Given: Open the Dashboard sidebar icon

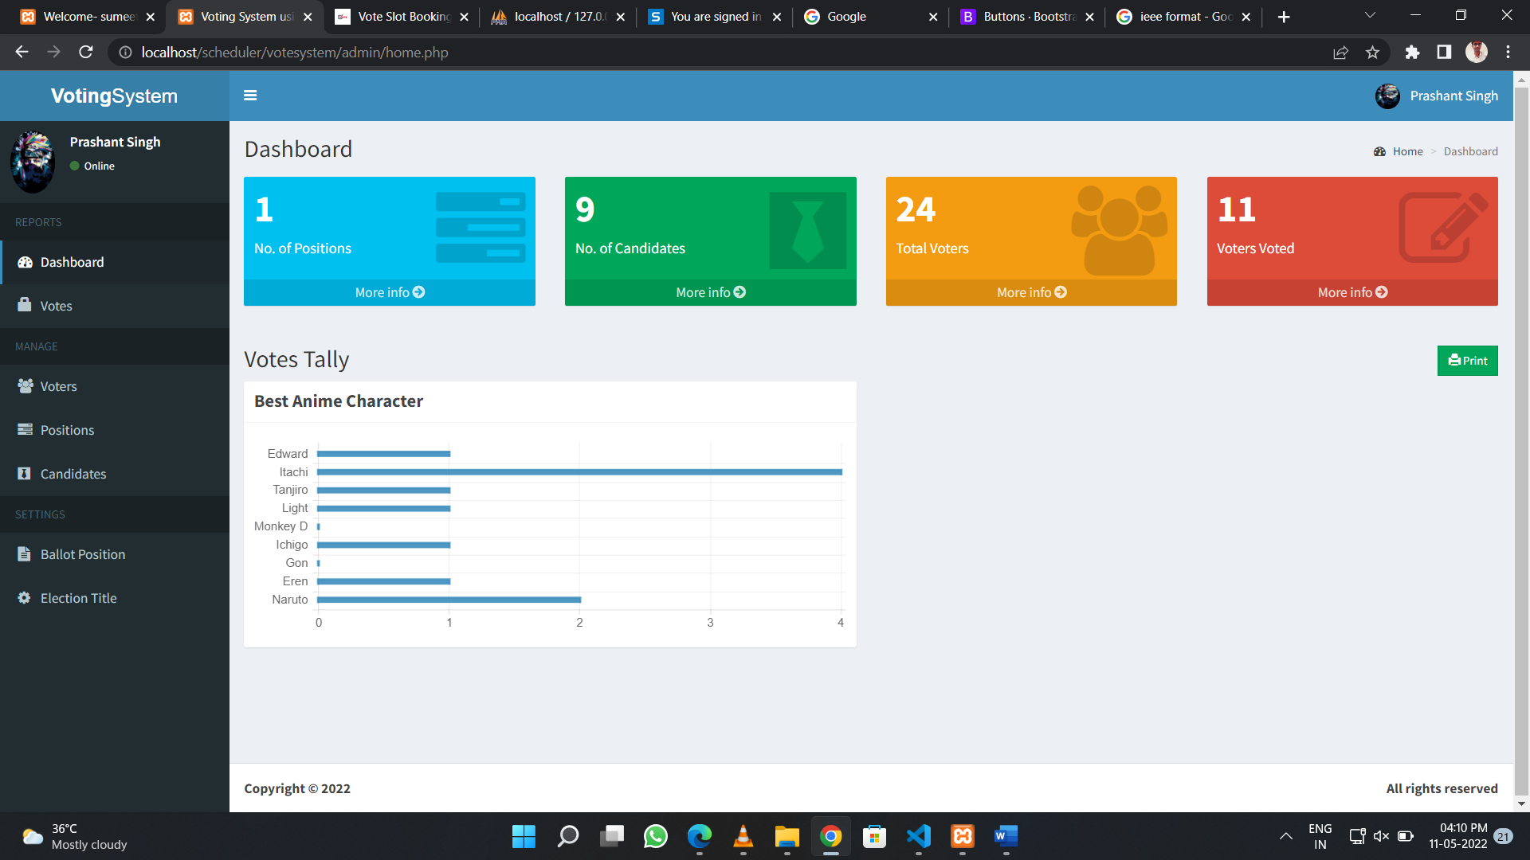Looking at the screenshot, I should [x=24, y=262].
